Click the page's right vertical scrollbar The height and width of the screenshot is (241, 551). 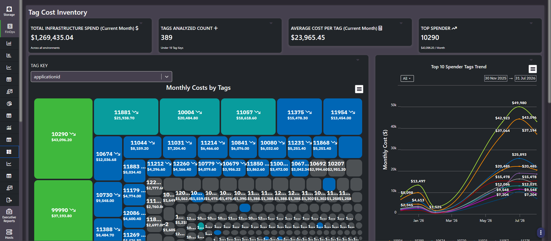coord(549,52)
